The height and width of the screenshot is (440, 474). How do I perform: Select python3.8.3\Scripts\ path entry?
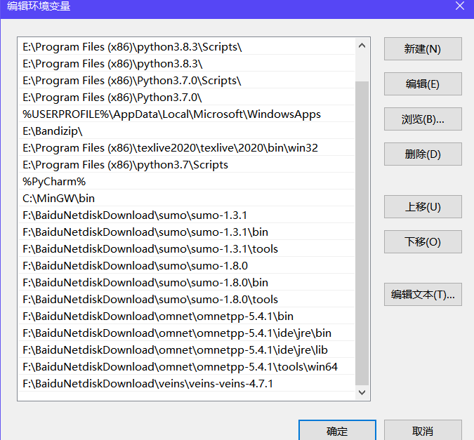click(x=187, y=47)
